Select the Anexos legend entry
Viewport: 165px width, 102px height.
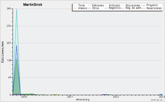(x=82, y=8)
